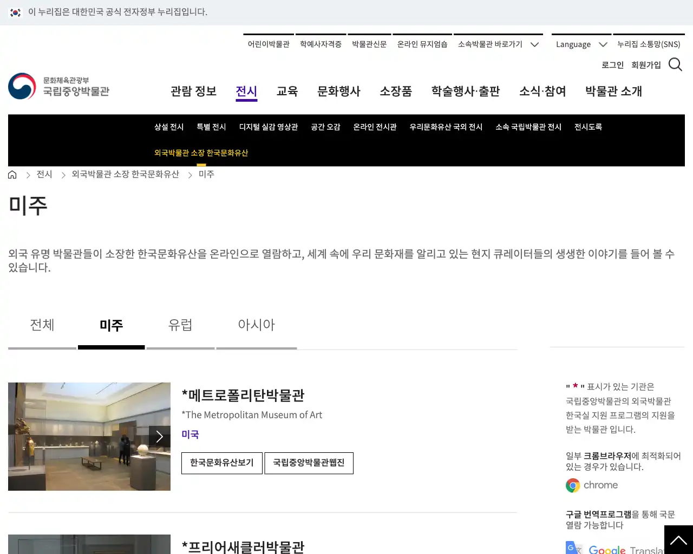Open the 교육 main menu
Image resolution: width=693 pixels, height=554 pixels.
click(x=287, y=91)
